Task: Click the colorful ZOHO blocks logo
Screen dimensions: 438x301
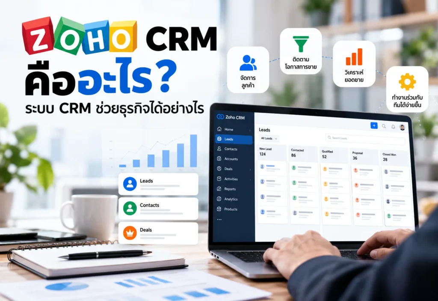Action: click(80, 36)
